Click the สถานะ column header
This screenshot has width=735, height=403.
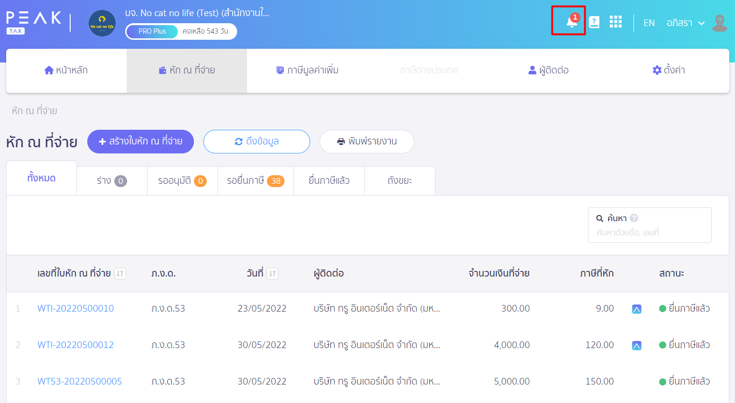point(671,273)
